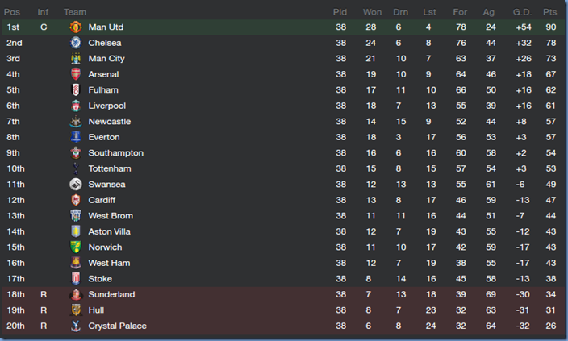Click the West Ham club crest
The image size is (568, 341).
(x=76, y=263)
